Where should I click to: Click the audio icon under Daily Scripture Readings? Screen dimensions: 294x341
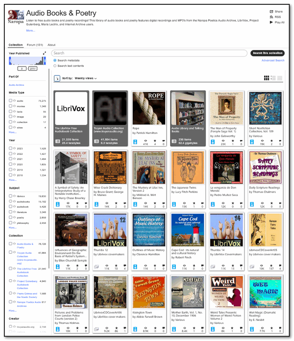[x=251, y=204]
